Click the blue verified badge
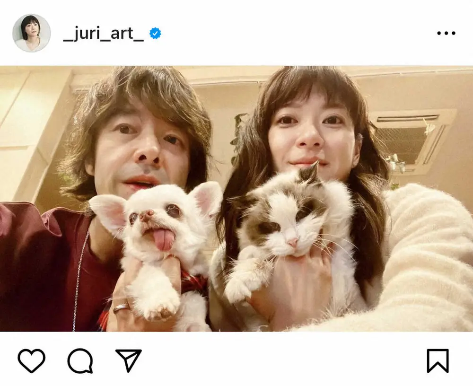473x386 pixels. (x=155, y=33)
